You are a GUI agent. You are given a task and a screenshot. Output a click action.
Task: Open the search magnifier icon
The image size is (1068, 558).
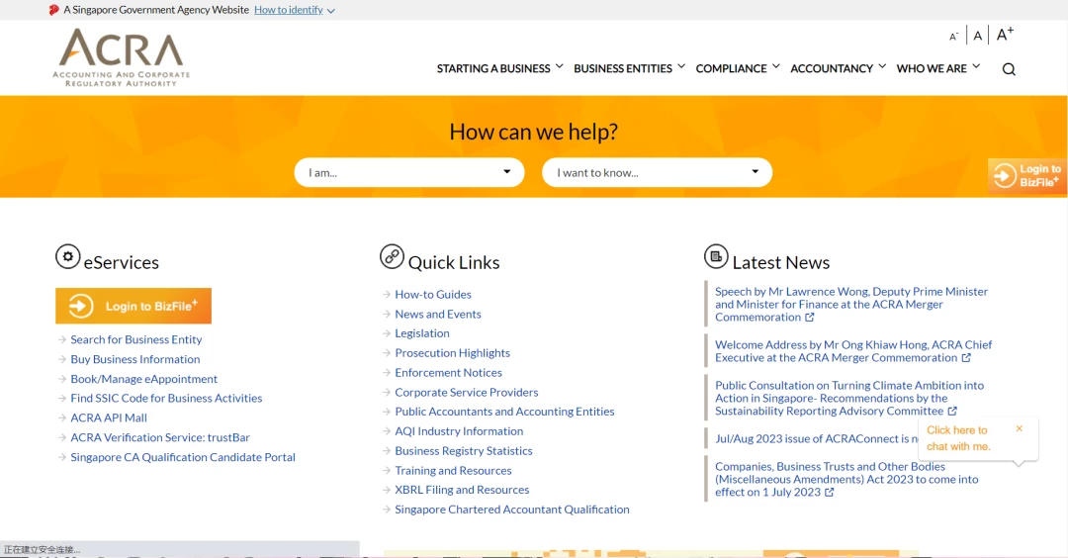[x=1009, y=69]
